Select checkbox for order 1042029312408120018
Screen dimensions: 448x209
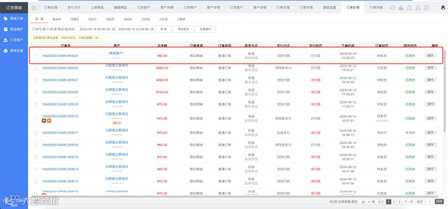(x=36, y=118)
